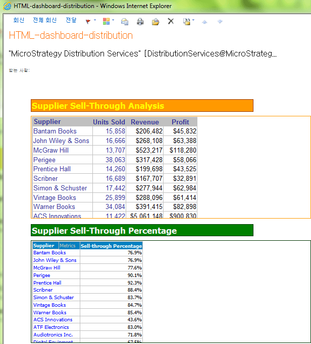311x344 pixels.
Task: Open ATF Electronics link
Action: pos(51,327)
